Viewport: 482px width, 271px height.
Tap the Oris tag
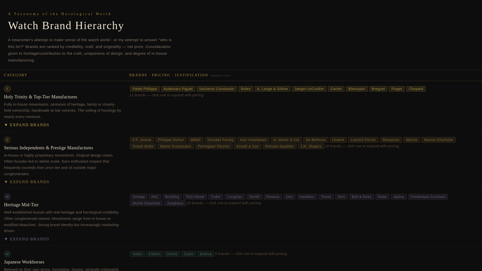pyautogui.click(x=289, y=197)
